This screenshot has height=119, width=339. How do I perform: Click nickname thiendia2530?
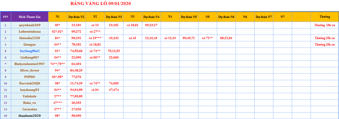click(x=30, y=38)
